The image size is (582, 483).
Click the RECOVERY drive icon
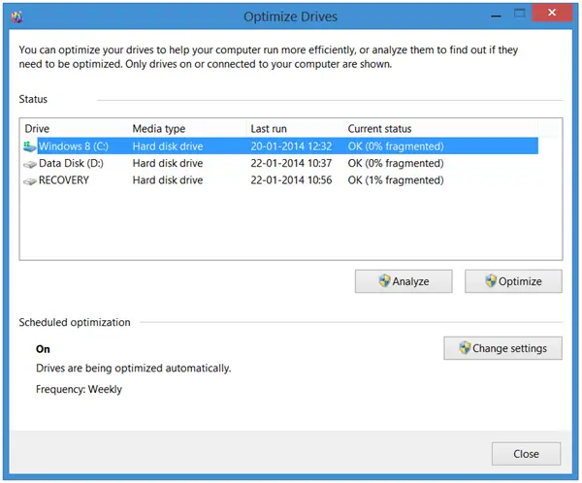30,180
